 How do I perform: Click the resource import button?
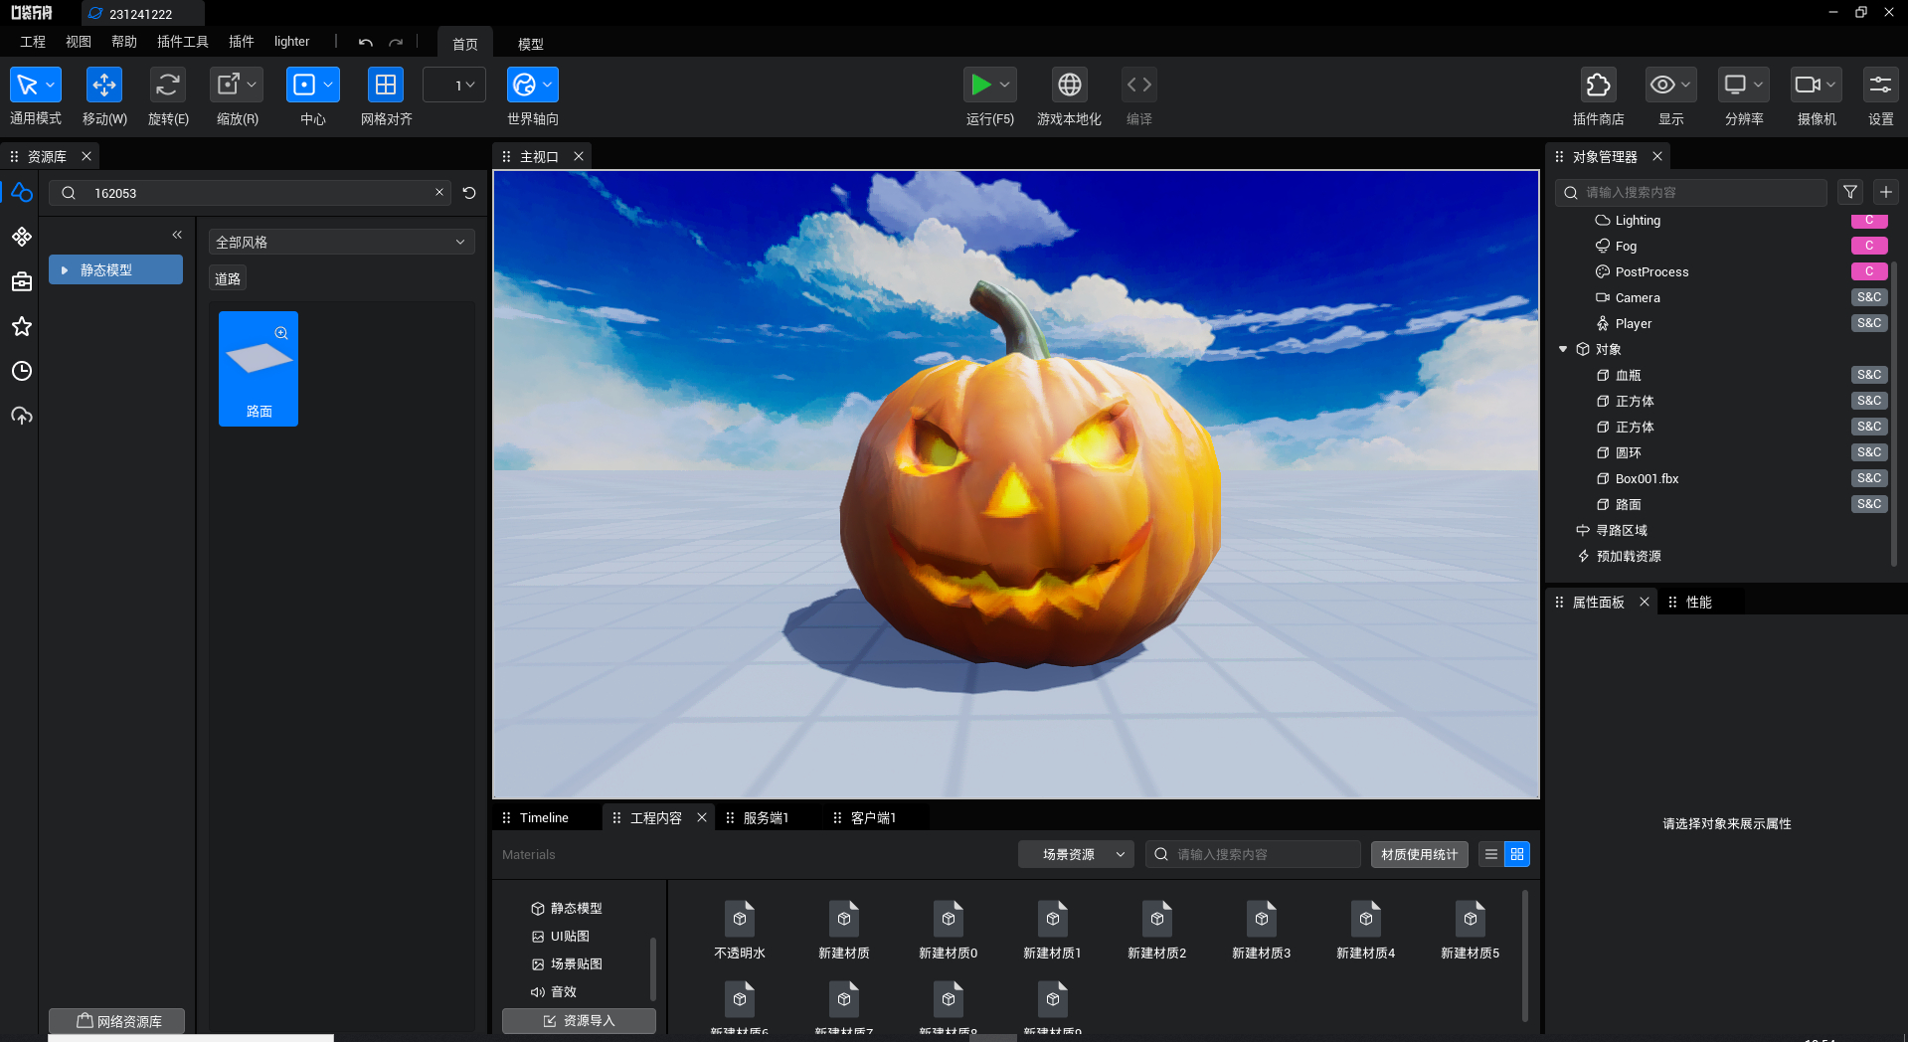pyautogui.click(x=579, y=1021)
